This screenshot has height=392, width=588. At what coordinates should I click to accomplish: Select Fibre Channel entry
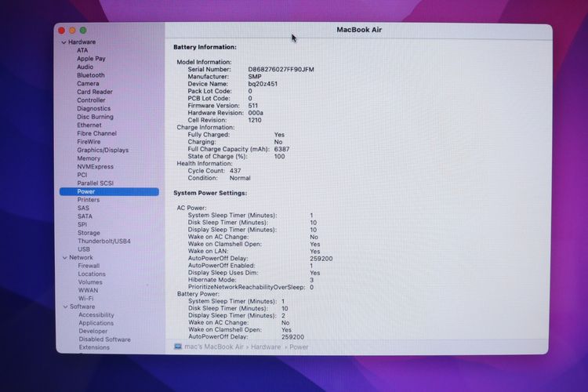click(96, 133)
